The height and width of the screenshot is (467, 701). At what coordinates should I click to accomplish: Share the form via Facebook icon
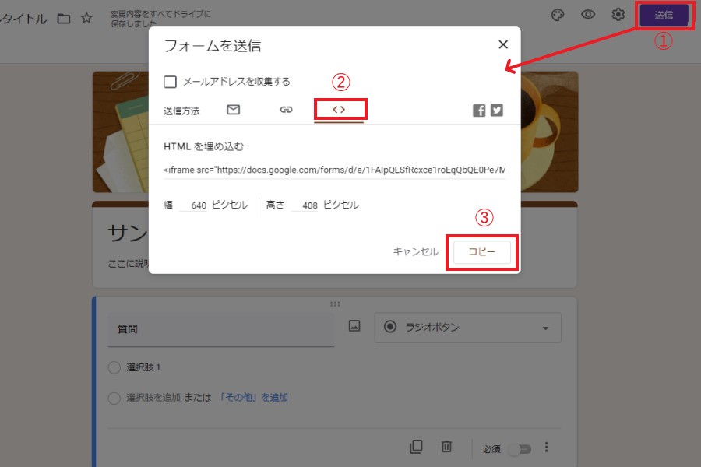tap(479, 111)
